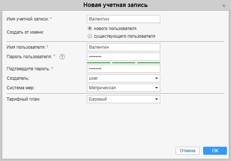Open the Creator dropdown showing user

pos(124,78)
